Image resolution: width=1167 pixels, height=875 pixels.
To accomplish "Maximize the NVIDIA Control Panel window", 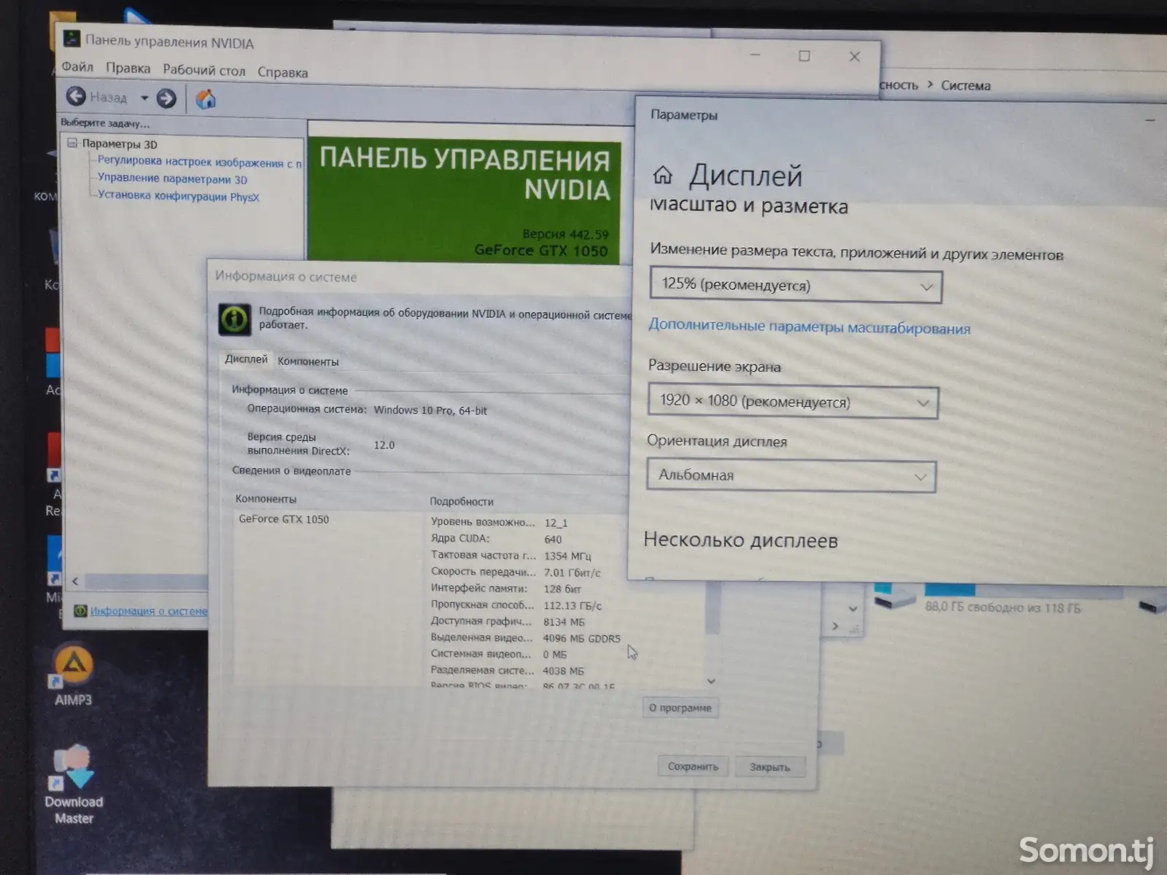I will point(804,56).
